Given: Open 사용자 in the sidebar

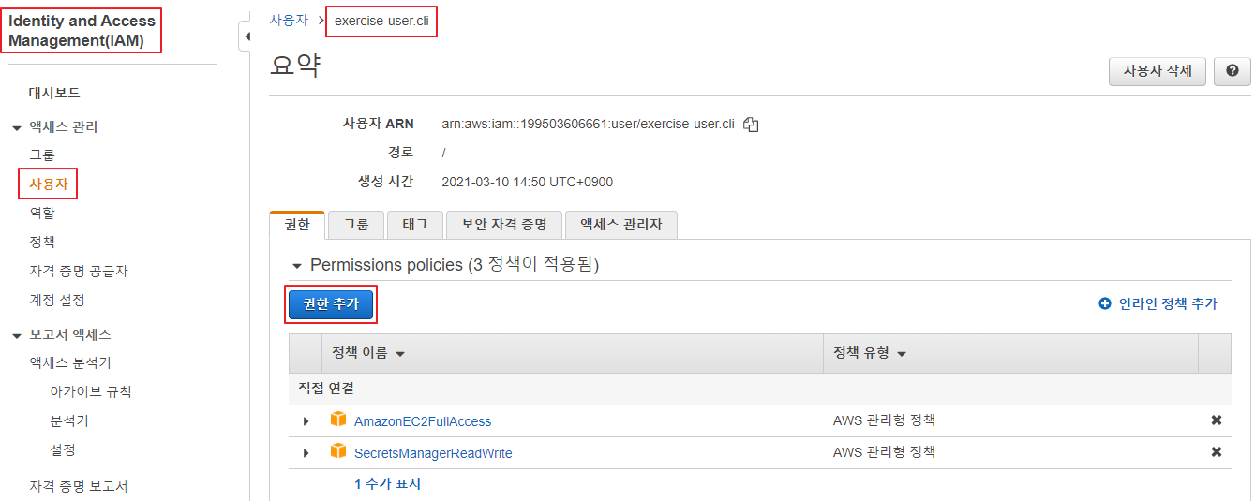Looking at the screenshot, I should point(48,184).
